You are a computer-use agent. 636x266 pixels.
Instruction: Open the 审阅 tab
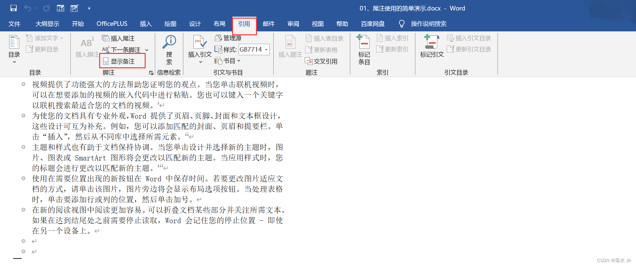pos(293,24)
